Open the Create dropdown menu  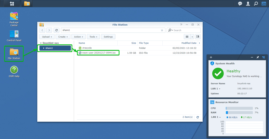click(63, 37)
